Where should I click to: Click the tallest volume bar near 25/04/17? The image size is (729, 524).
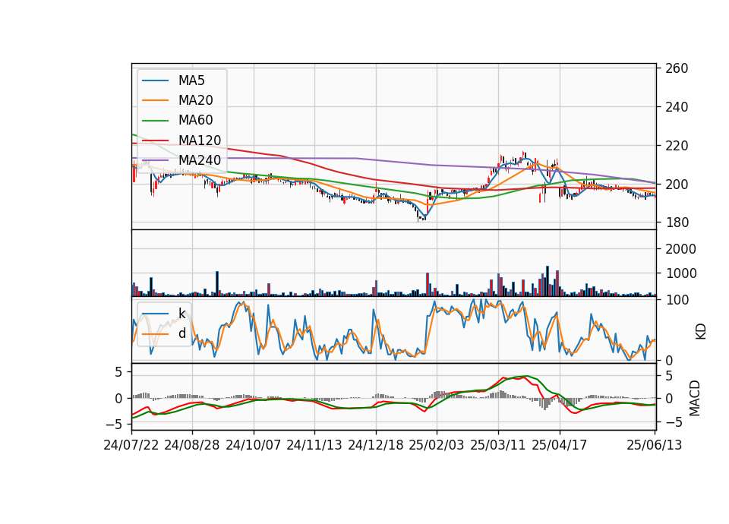(x=548, y=281)
